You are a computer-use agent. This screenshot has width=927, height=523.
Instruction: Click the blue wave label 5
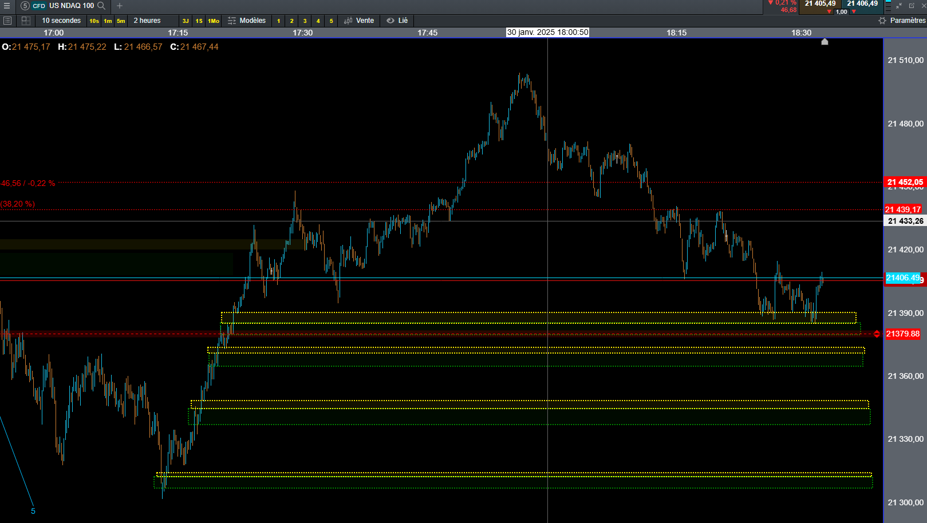coord(33,511)
